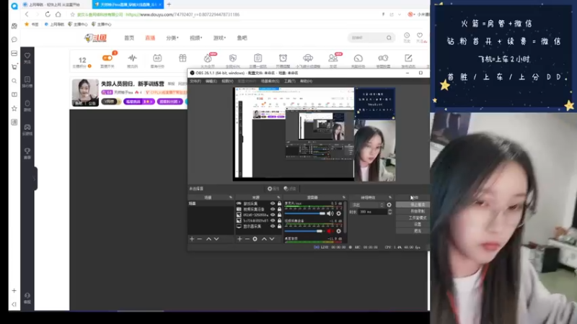Toggle the lock on the 游戏采集 source
Viewport: 577px width, 324px height.
click(279, 204)
